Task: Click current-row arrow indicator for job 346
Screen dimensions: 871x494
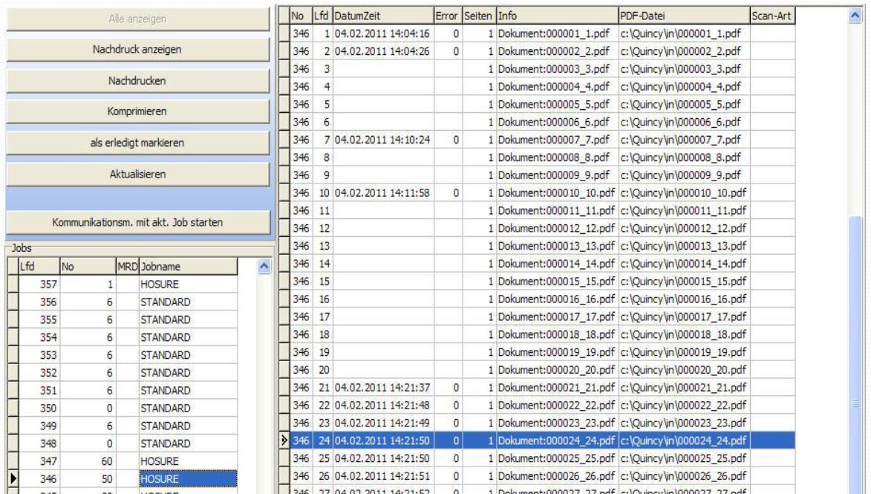Action: [x=12, y=477]
